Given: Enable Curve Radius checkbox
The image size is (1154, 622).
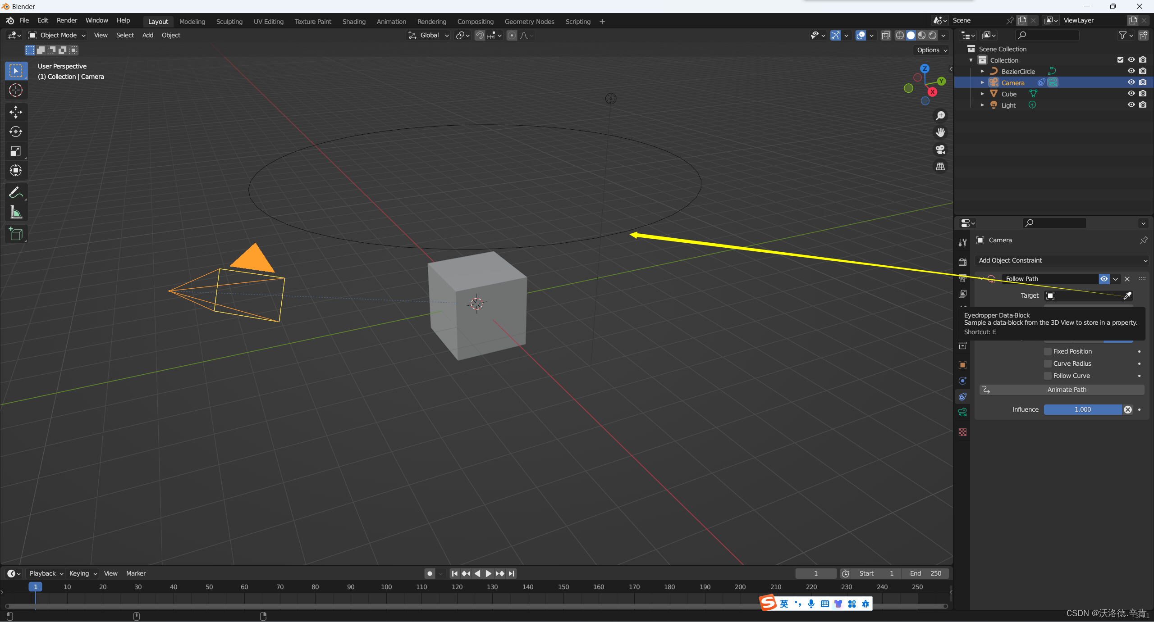Looking at the screenshot, I should click(1048, 363).
